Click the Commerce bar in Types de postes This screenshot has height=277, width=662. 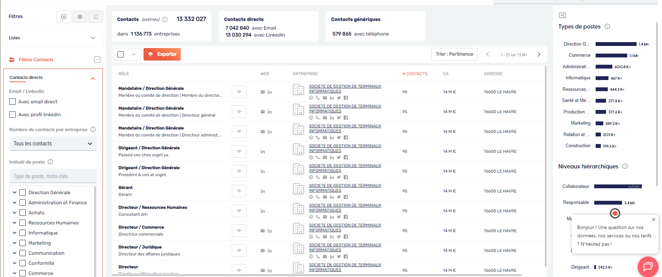pyautogui.click(x=611, y=56)
